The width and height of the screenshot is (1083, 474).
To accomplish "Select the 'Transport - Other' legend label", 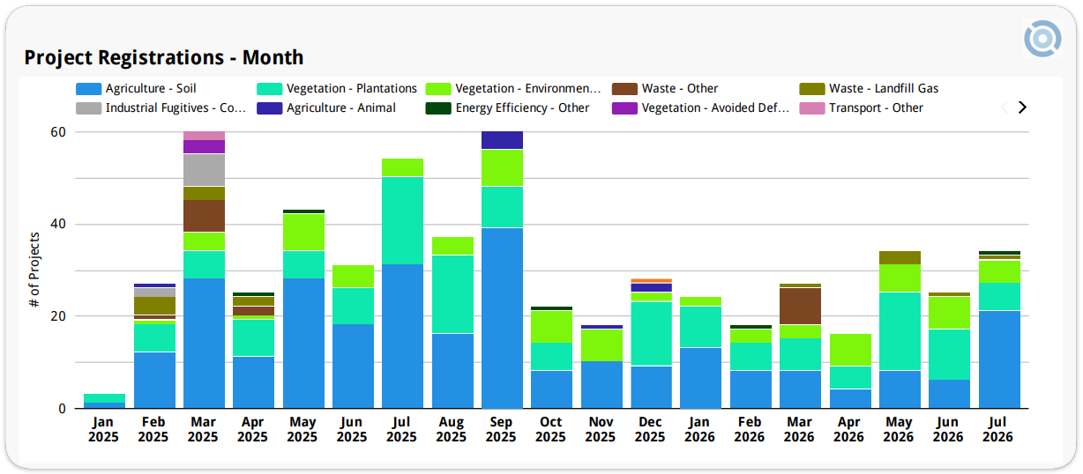I will tap(876, 108).
